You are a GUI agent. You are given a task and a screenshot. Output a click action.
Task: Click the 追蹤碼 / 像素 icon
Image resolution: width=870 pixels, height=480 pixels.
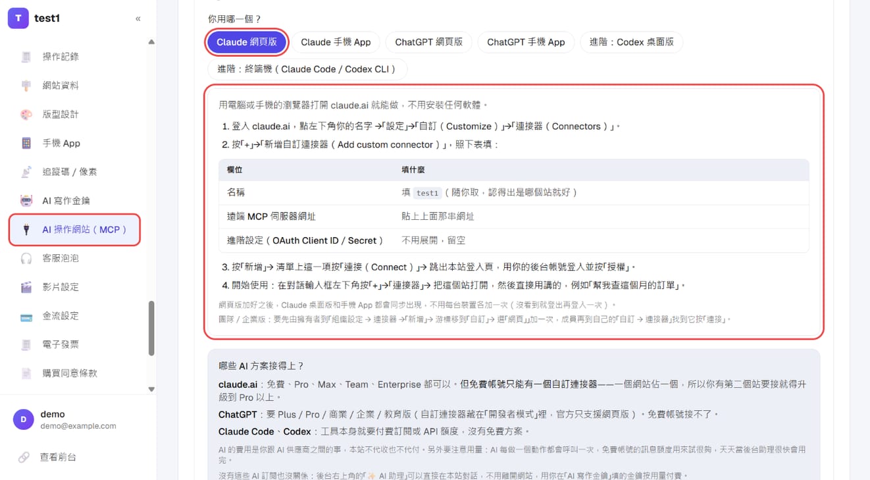[26, 172]
